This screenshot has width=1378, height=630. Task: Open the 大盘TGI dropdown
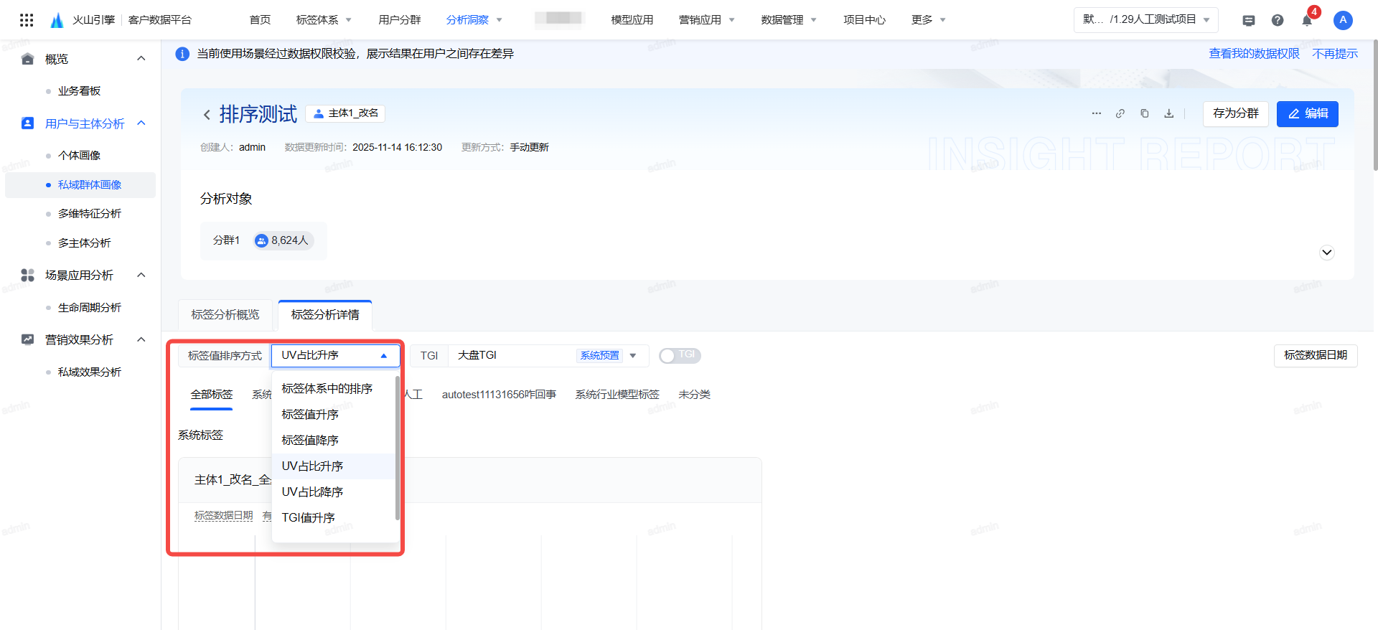point(548,356)
